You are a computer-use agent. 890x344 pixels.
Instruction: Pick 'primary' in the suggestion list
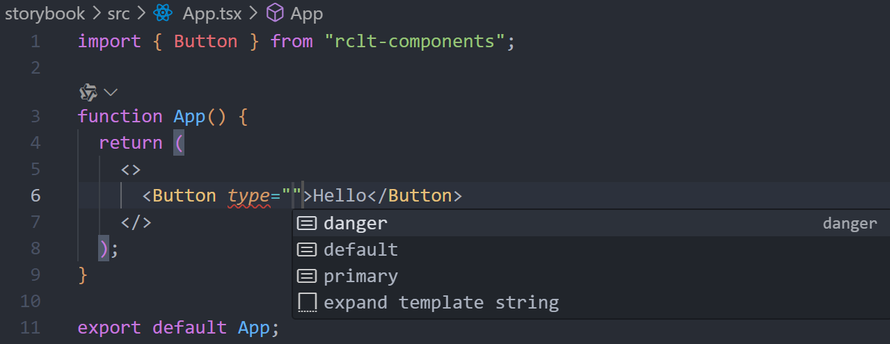[x=591, y=276]
